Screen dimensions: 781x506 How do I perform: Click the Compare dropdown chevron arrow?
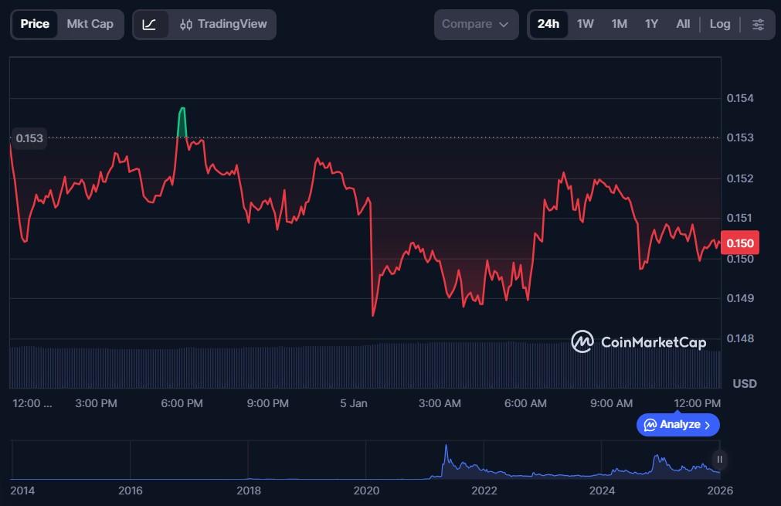point(504,25)
